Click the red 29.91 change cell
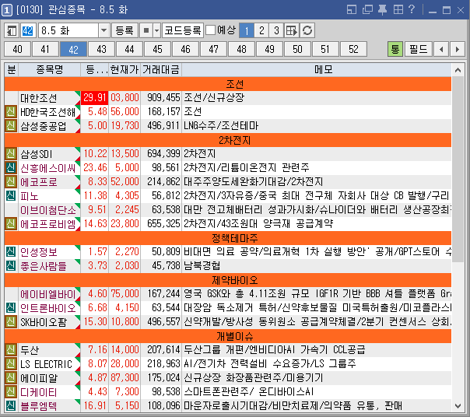This screenshot has height=417, width=470. pos(95,98)
